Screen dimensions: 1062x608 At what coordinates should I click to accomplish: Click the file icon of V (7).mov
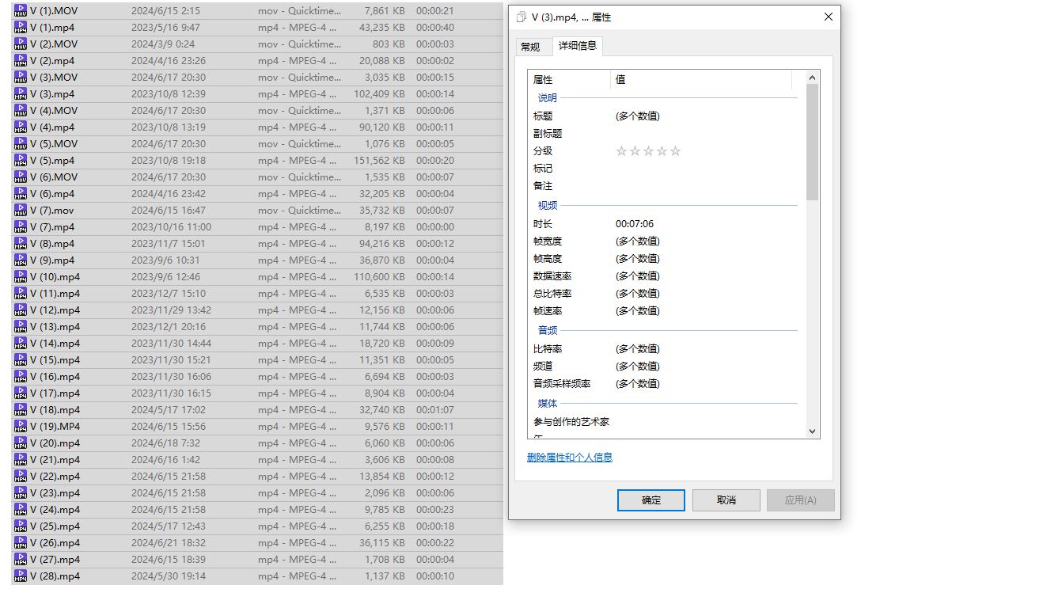(x=21, y=211)
